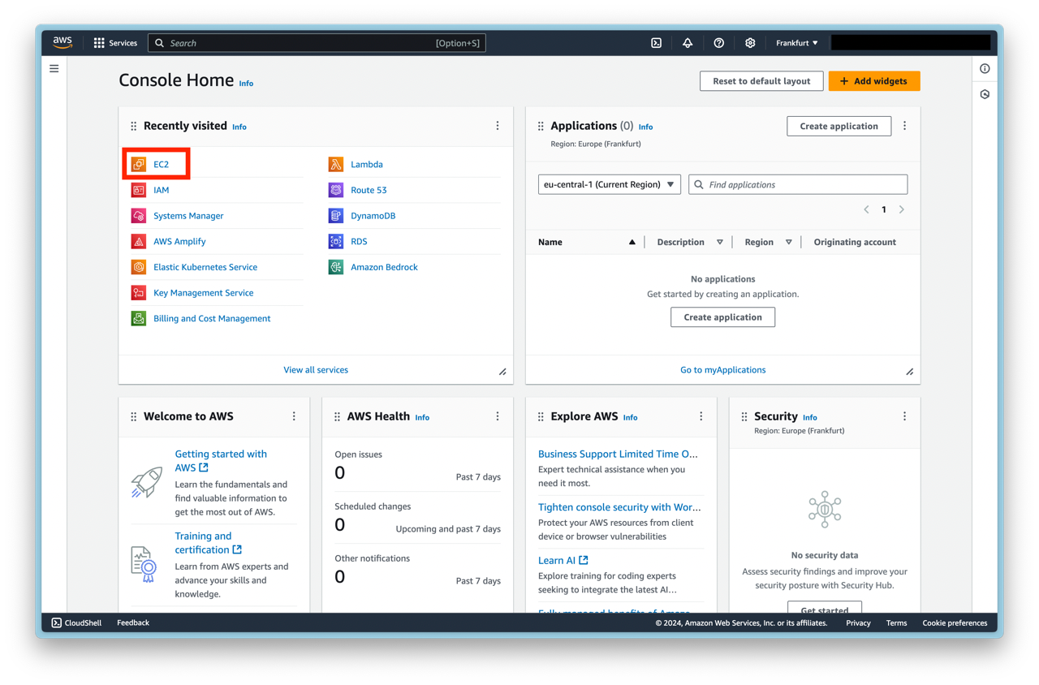1039x685 pixels.
Task: Launch the Route 53 service
Action: coord(370,190)
